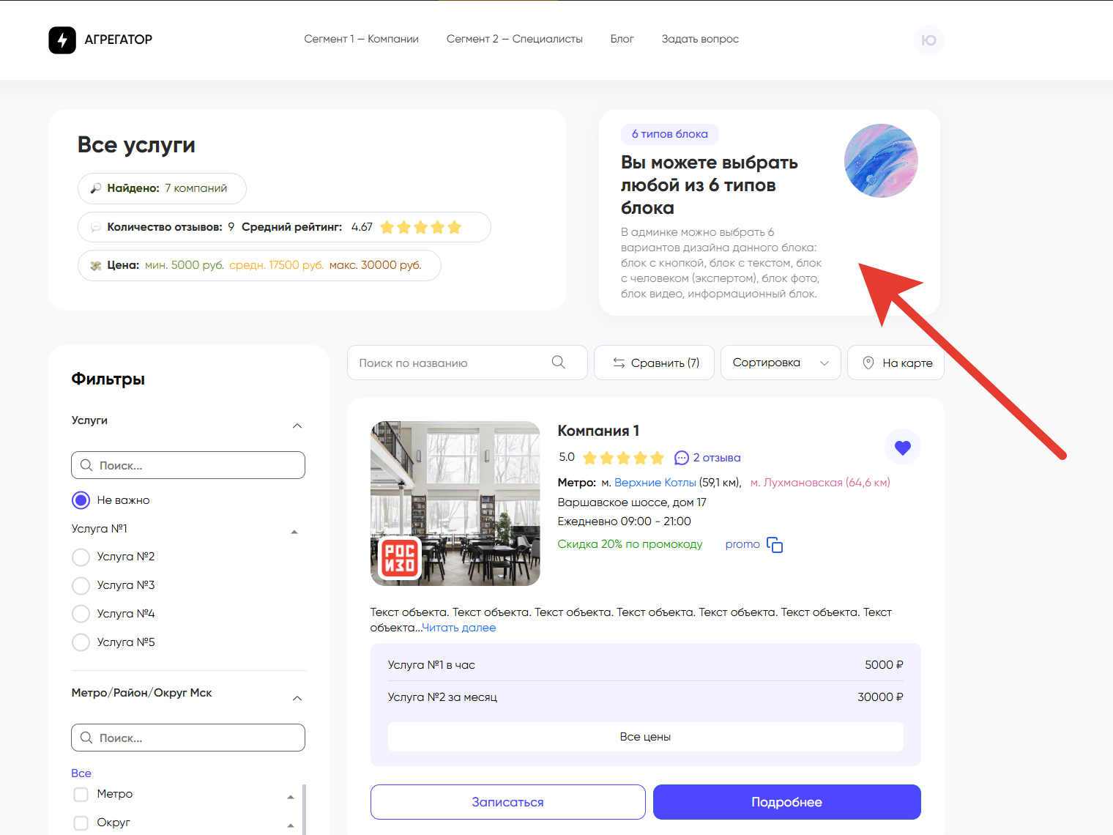The width and height of the screenshot is (1113, 835).
Task: Click the lightning bolt Агрегатор logo
Action: [62, 40]
